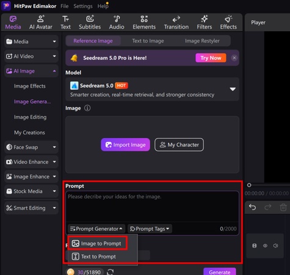Switch to the Image Restyler tab

[202, 41]
